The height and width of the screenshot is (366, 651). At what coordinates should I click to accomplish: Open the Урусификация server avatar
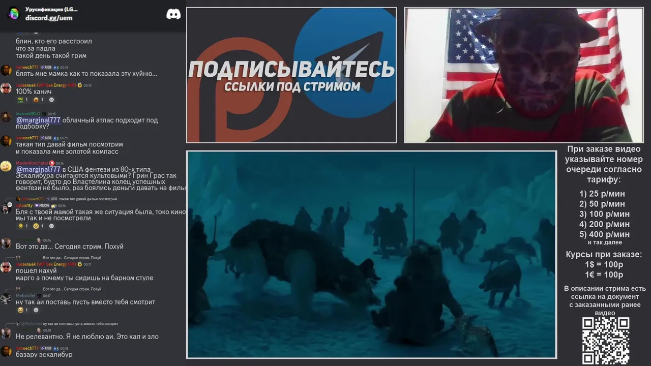[13, 14]
